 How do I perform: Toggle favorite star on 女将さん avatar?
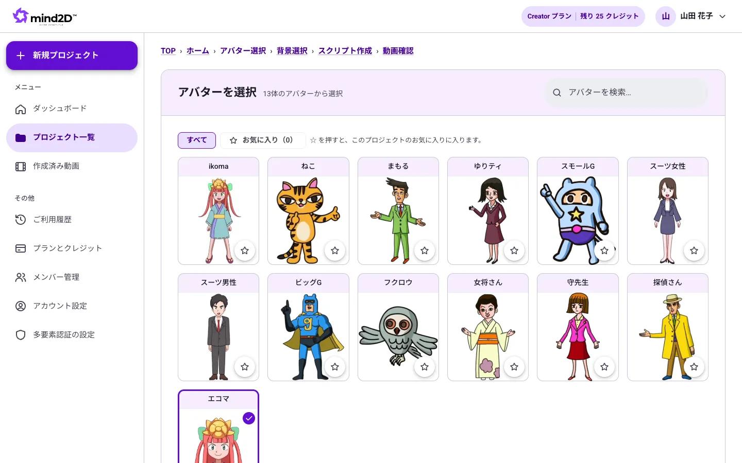514,367
